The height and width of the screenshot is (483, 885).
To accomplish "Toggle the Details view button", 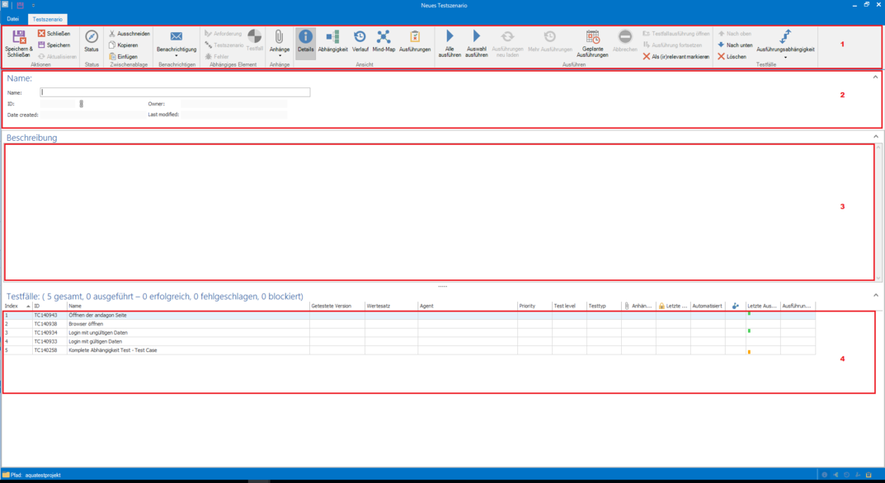I will pyautogui.click(x=305, y=37).
